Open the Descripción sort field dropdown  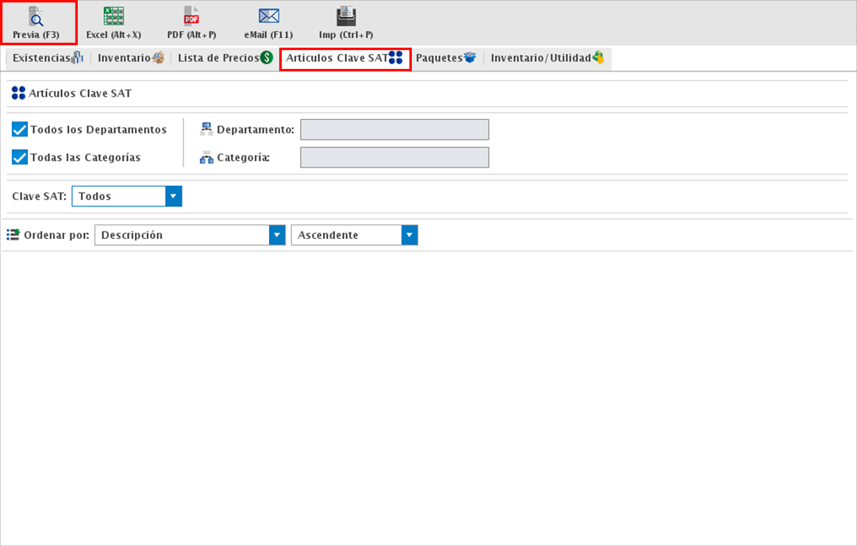point(277,235)
